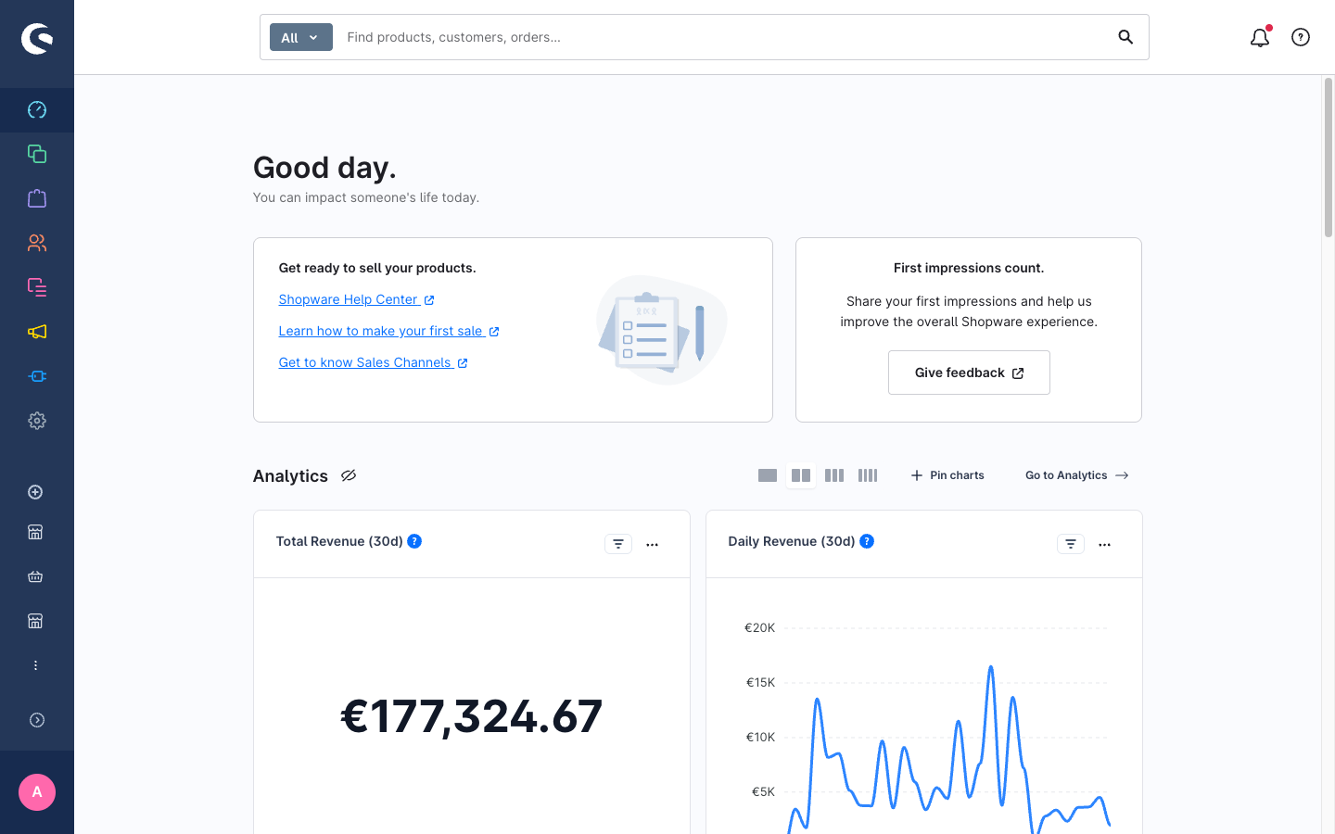Click the €5K axis label
The image size is (1335, 834).
[763, 792]
